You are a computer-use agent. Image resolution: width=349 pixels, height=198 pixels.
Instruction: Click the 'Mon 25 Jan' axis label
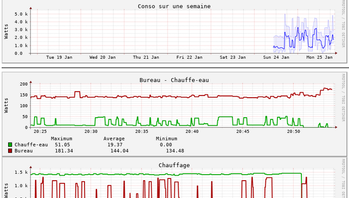319,58
